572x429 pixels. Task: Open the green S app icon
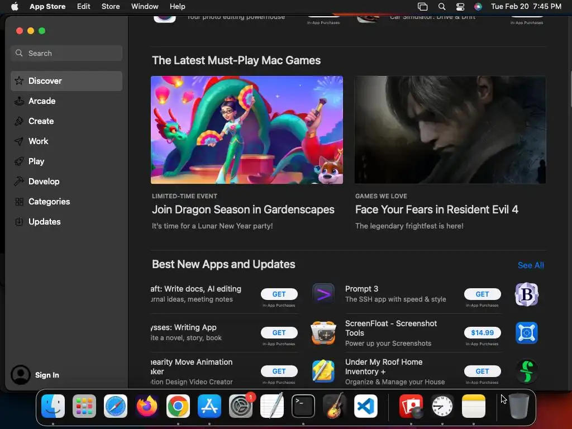point(526,371)
